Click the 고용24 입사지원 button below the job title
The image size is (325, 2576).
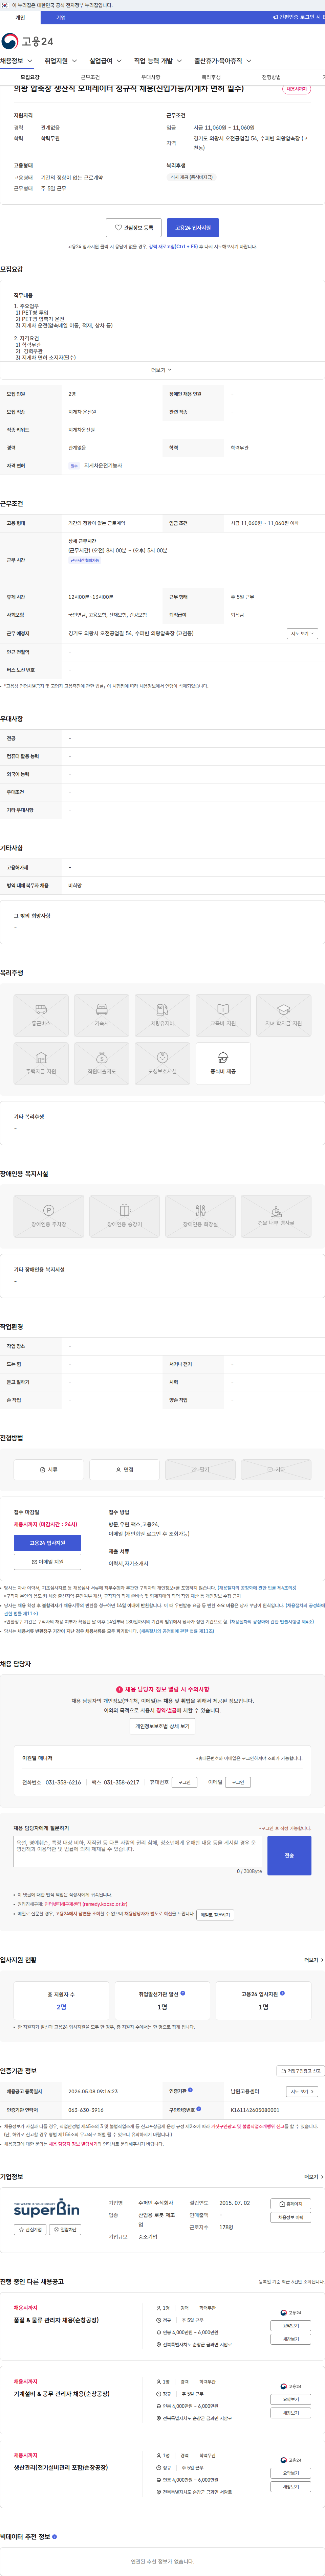tap(193, 228)
